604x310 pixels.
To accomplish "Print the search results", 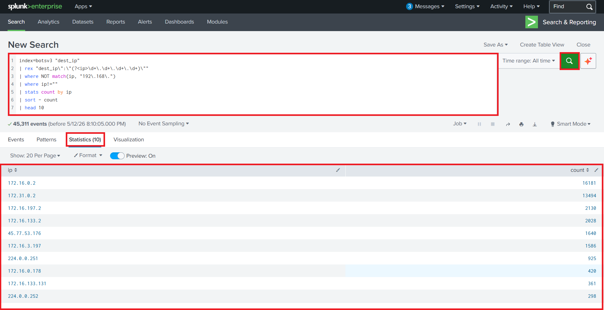I will click(521, 124).
